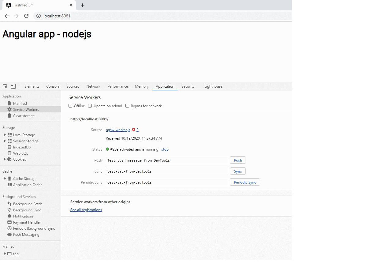This screenshot has width=367, height=263.
Task: Click the Notifications bell icon
Action: click(9, 216)
